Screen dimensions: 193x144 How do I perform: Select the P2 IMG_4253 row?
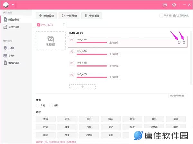pos(128,53)
